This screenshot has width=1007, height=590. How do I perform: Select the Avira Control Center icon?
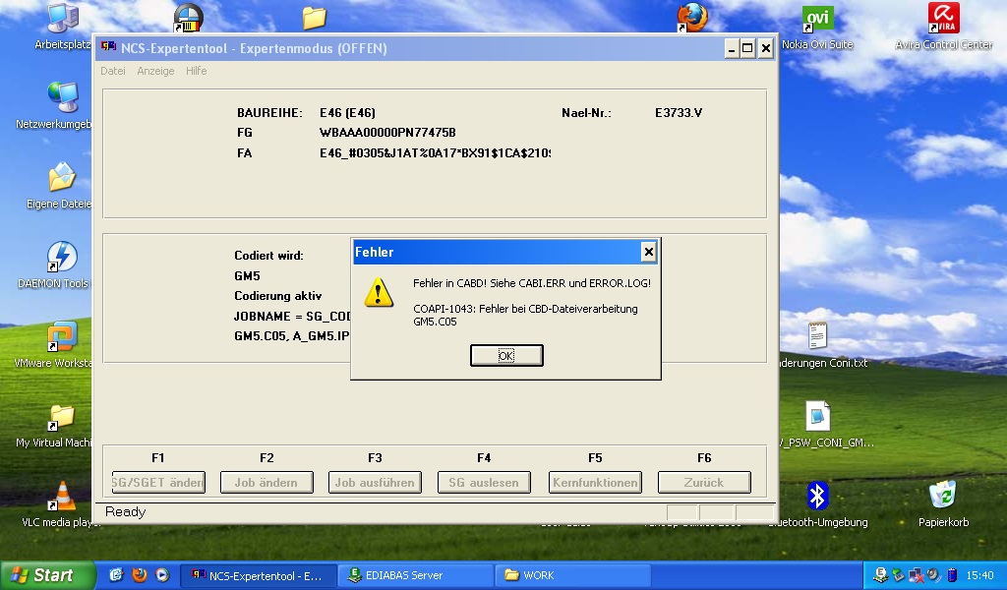tap(943, 19)
